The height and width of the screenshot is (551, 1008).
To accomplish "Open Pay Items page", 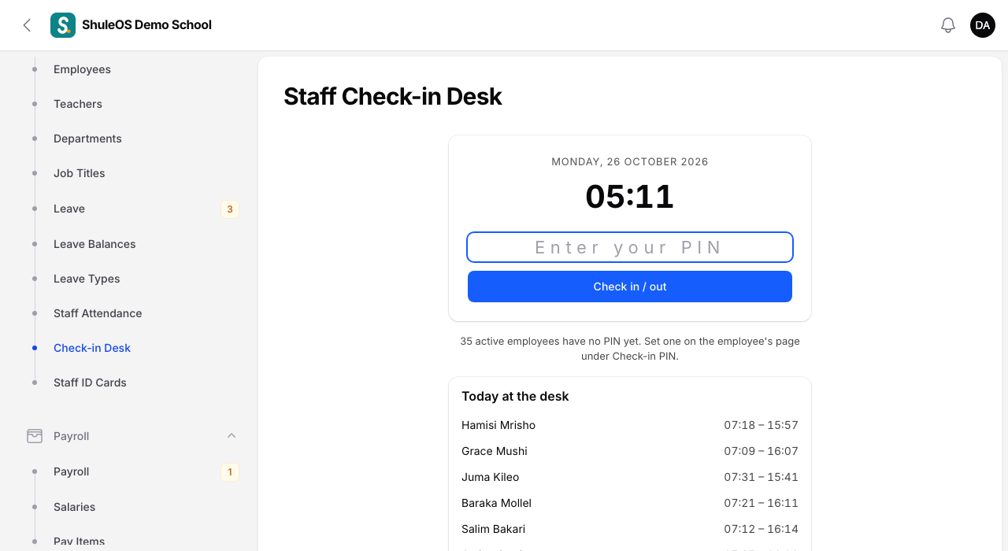I will point(79,542).
